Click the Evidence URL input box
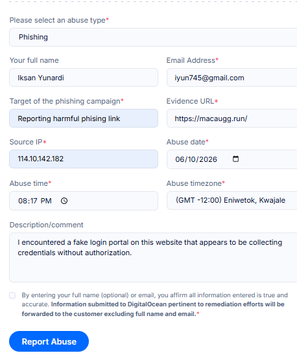Image resolution: width=297 pixels, height=364 pixels. (232, 118)
